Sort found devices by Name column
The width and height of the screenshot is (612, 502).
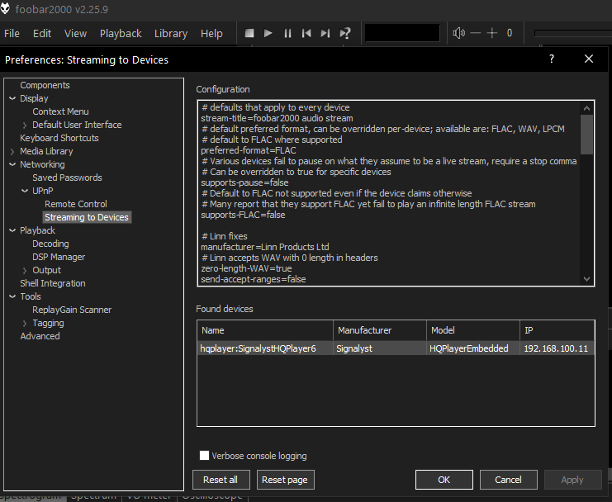coord(265,330)
